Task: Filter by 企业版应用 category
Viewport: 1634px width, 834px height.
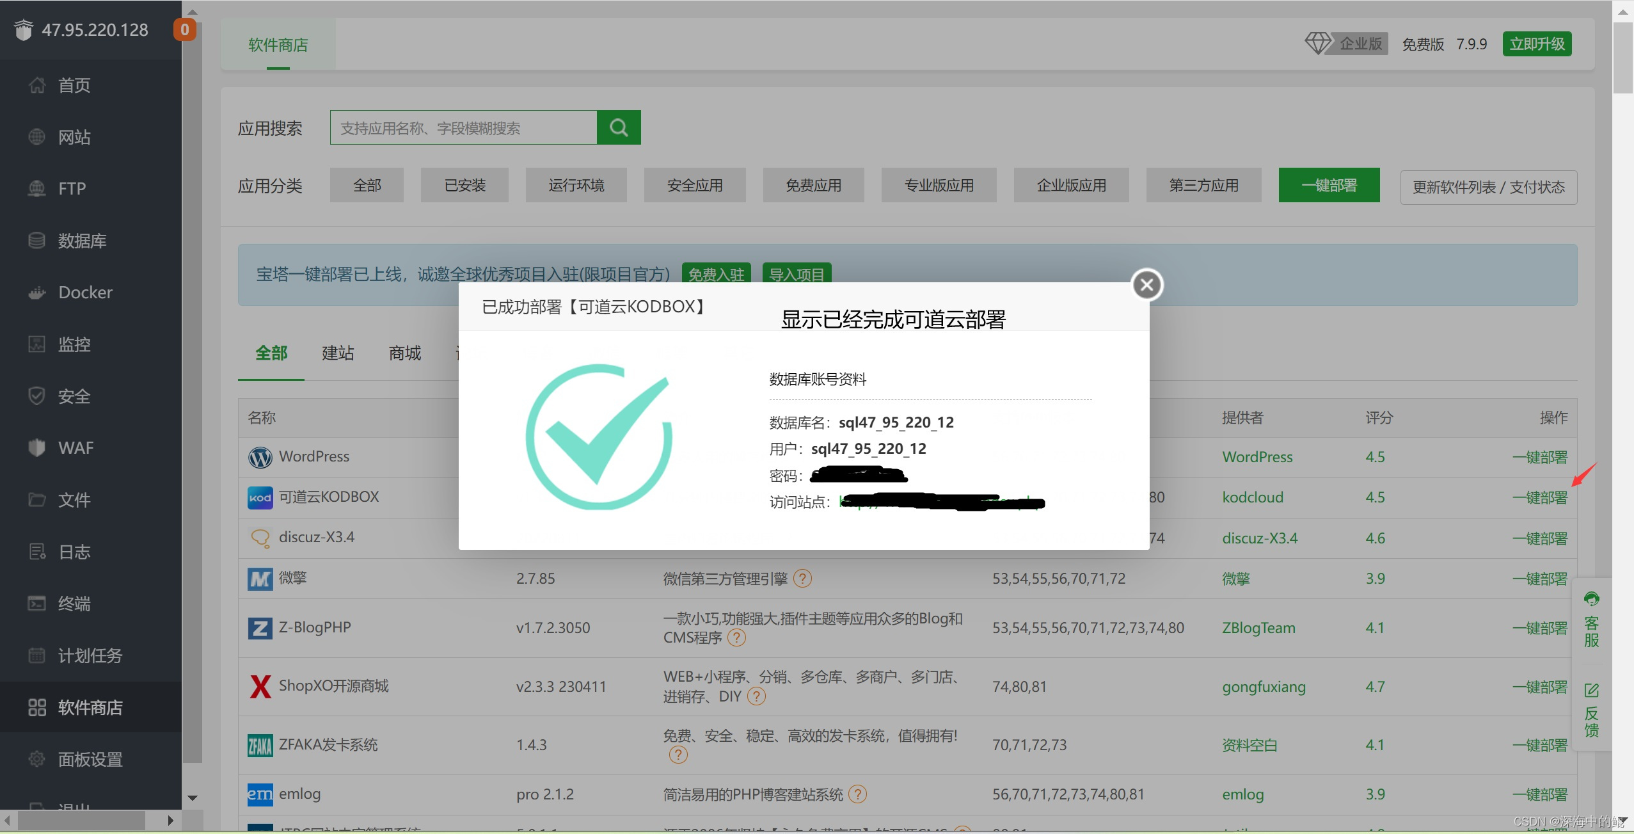Action: pyautogui.click(x=1071, y=186)
